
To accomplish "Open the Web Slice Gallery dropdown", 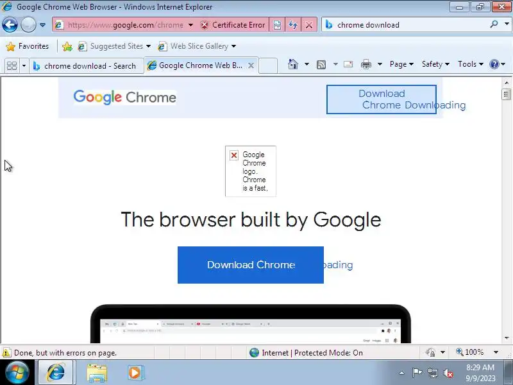I will [197, 46].
